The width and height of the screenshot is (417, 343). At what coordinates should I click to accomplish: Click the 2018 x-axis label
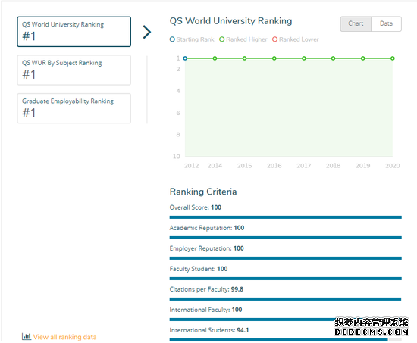[x=334, y=166]
